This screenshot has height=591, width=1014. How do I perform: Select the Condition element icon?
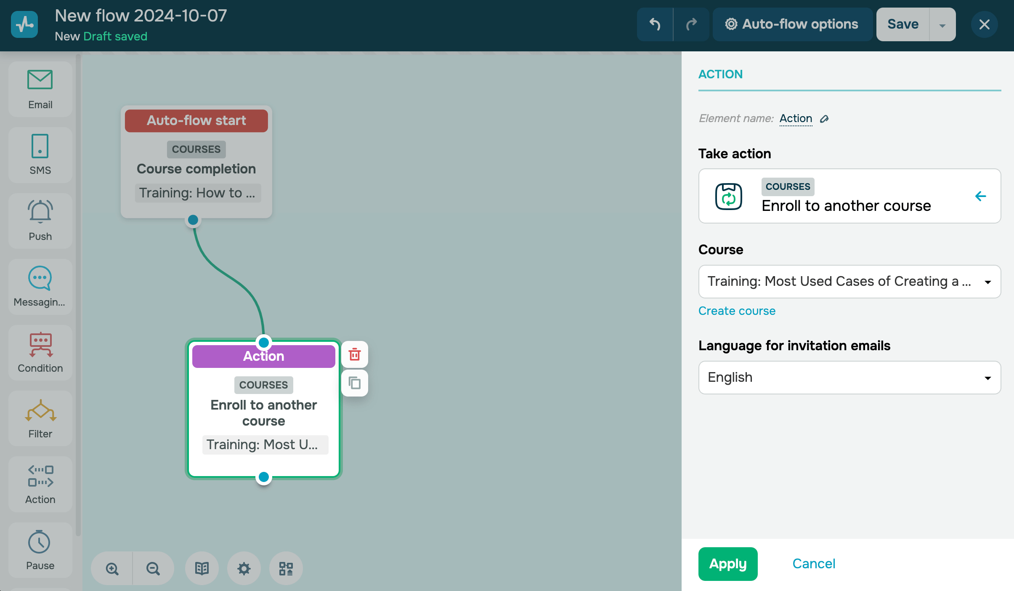click(40, 344)
